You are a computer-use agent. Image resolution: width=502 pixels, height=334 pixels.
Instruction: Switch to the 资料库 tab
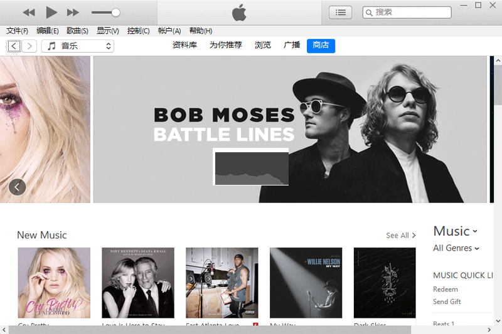184,45
